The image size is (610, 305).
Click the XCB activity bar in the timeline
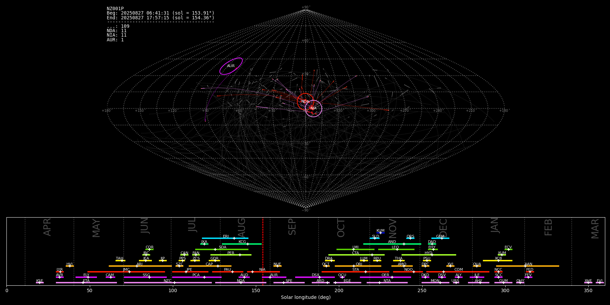tap(497, 261)
